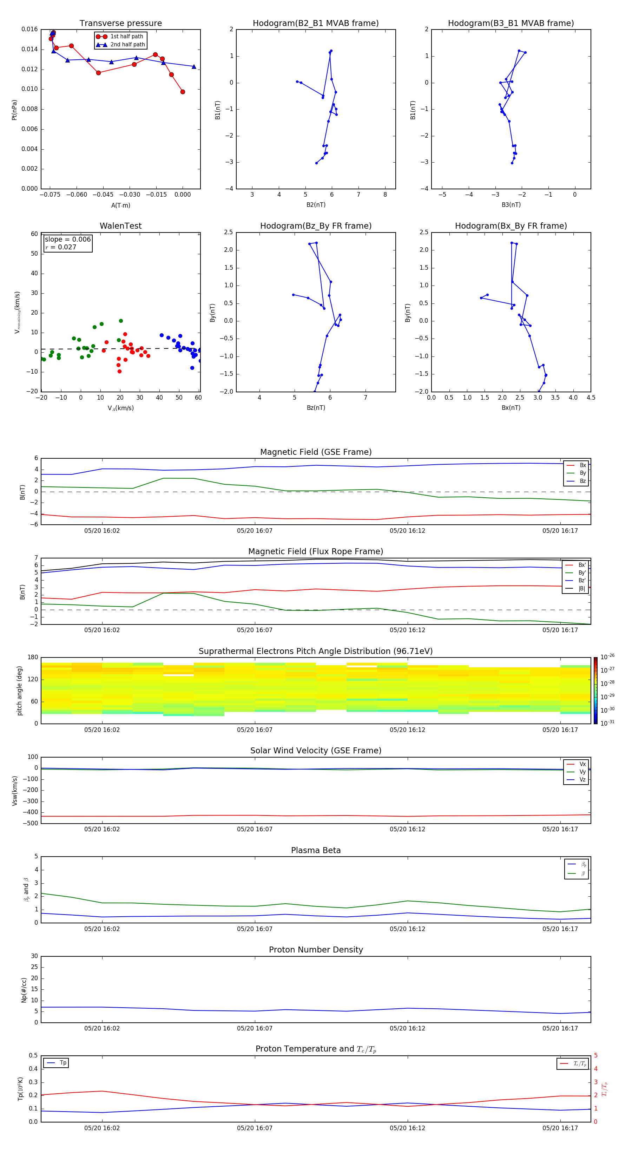The width and height of the screenshot is (632, 1159).
Task: Click the 'slope = 0.006' annotation
Action: (68, 240)
